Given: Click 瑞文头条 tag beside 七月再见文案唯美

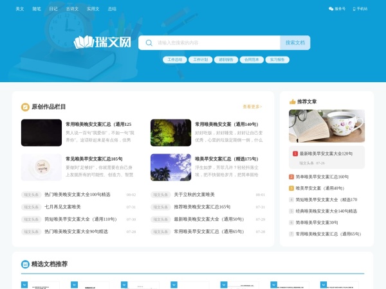Looking at the screenshot, I should coord(31,207).
